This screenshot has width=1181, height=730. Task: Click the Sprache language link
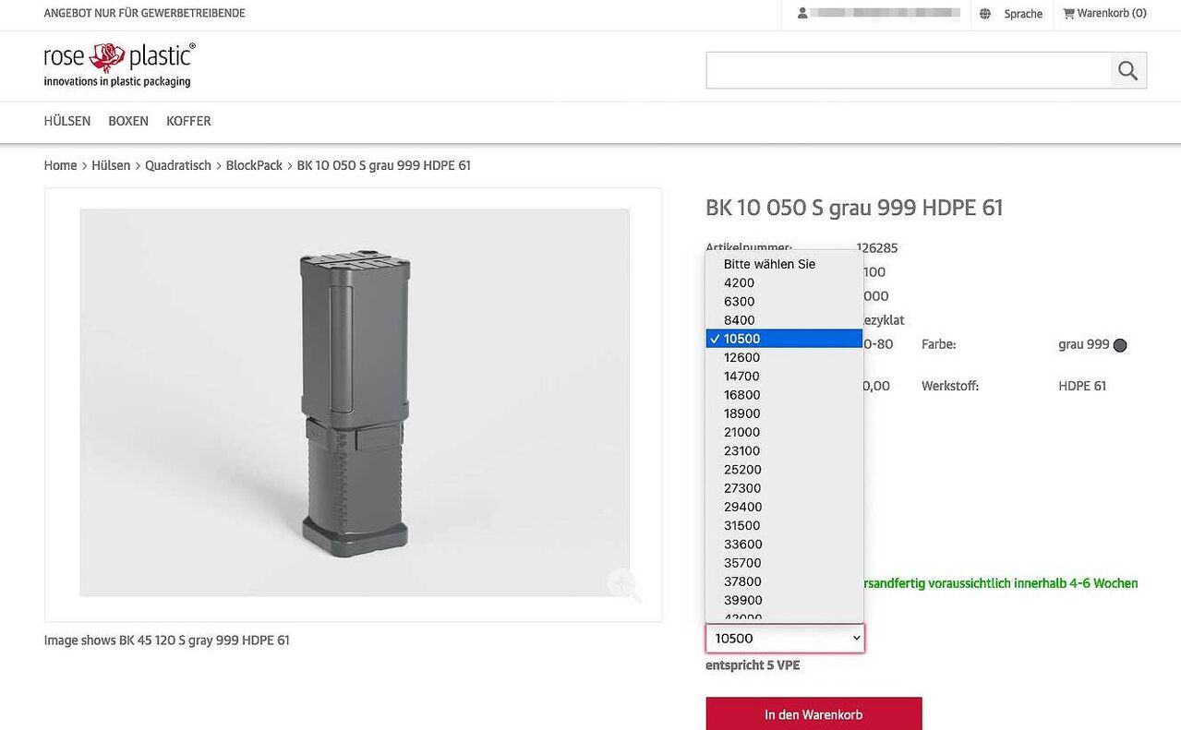pyautogui.click(x=1022, y=13)
